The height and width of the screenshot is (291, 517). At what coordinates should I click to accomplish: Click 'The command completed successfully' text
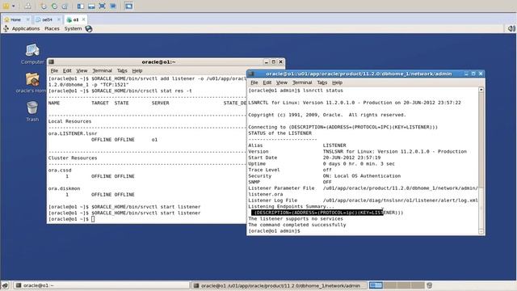click(297, 225)
